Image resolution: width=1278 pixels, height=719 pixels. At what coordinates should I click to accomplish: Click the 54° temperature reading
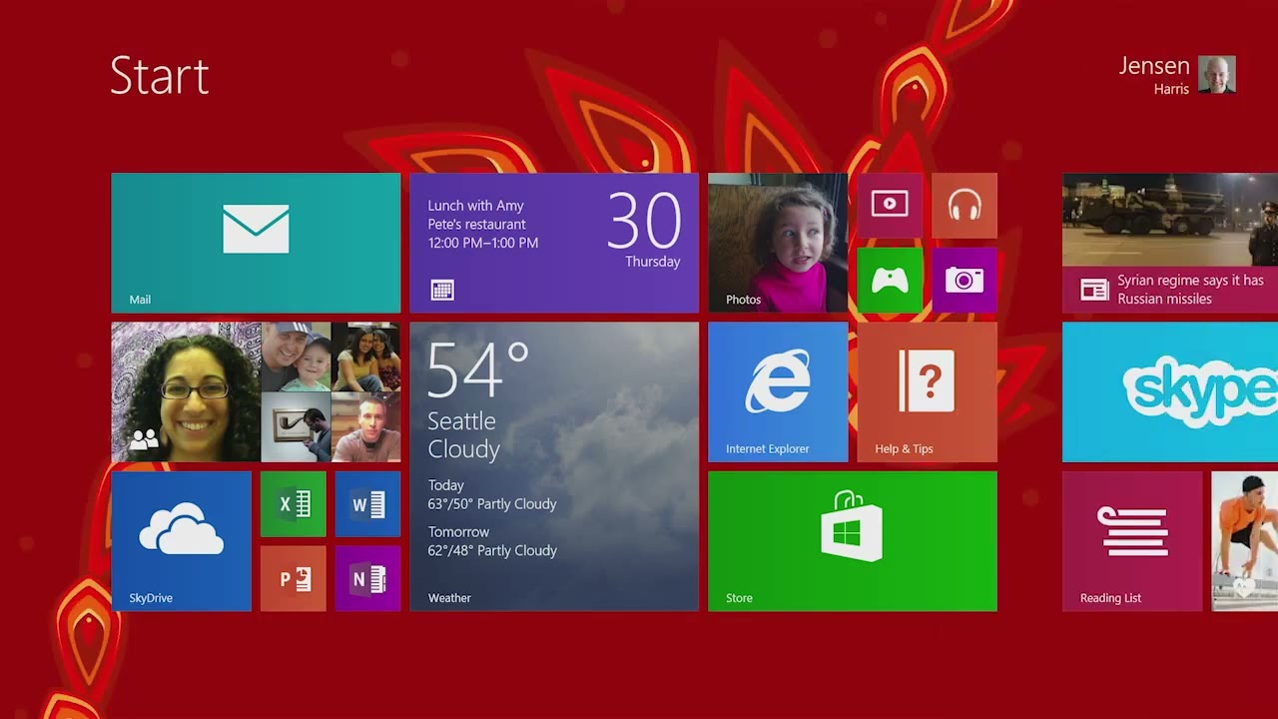(478, 370)
